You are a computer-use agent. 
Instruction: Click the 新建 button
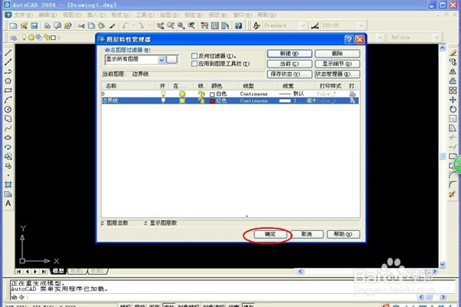point(290,54)
